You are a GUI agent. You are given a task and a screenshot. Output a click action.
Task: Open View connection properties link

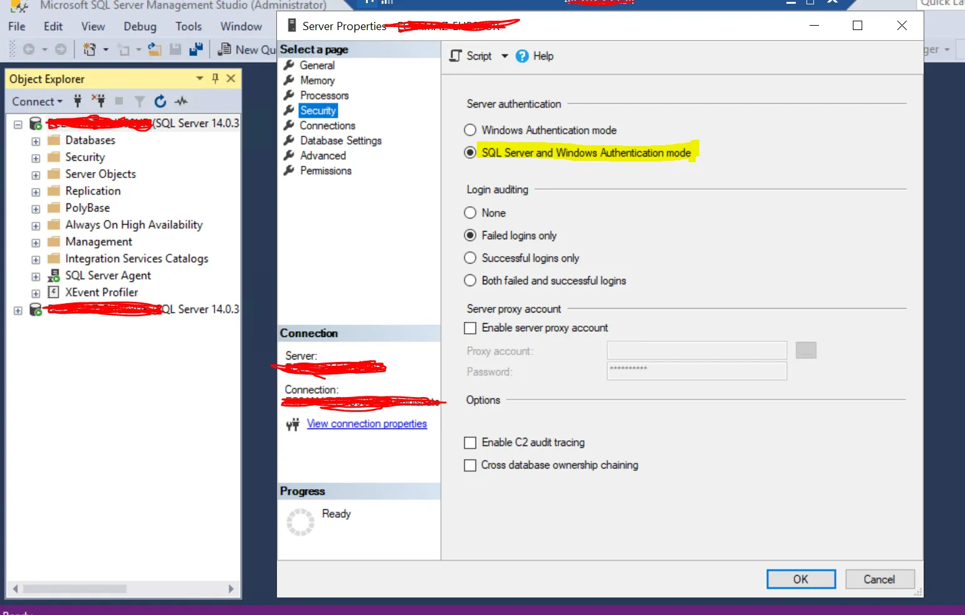[367, 424]
